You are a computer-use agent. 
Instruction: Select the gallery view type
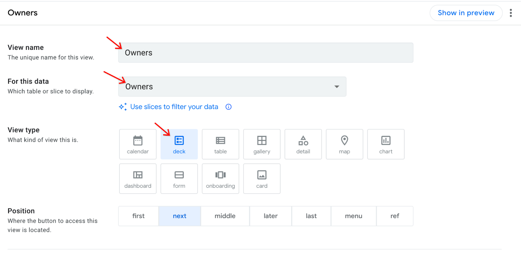[x=262, y=144]
